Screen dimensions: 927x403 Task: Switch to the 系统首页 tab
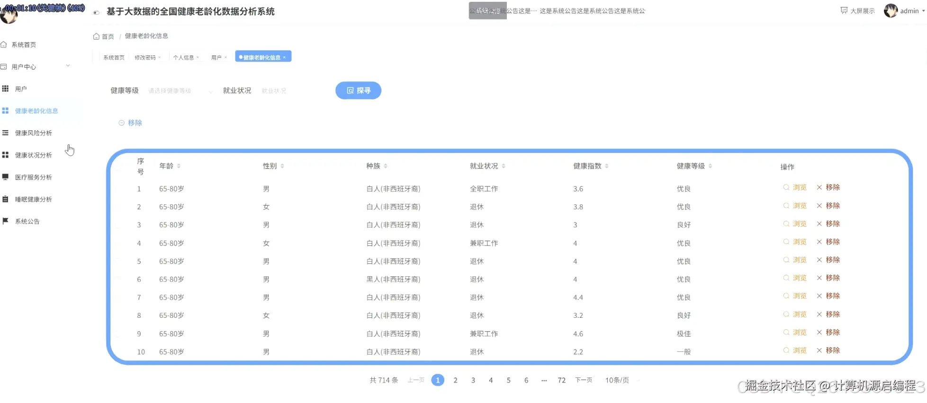coord(114,57)
